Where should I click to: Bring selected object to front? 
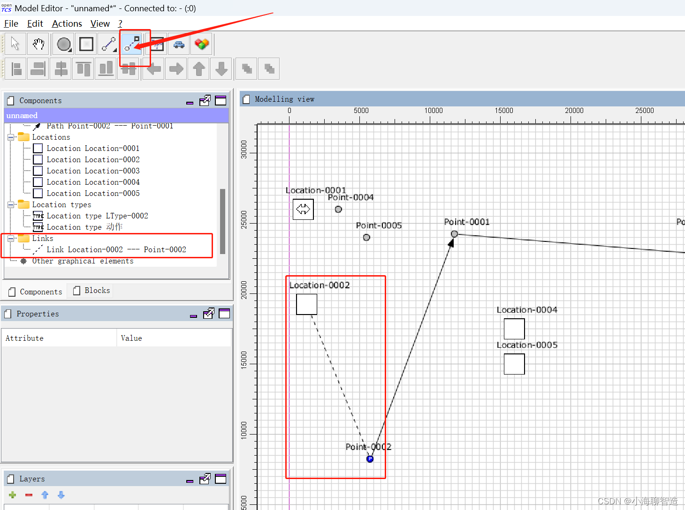point(247,69)
